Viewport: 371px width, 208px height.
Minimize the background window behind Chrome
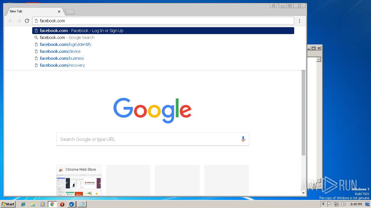[309, 48]
